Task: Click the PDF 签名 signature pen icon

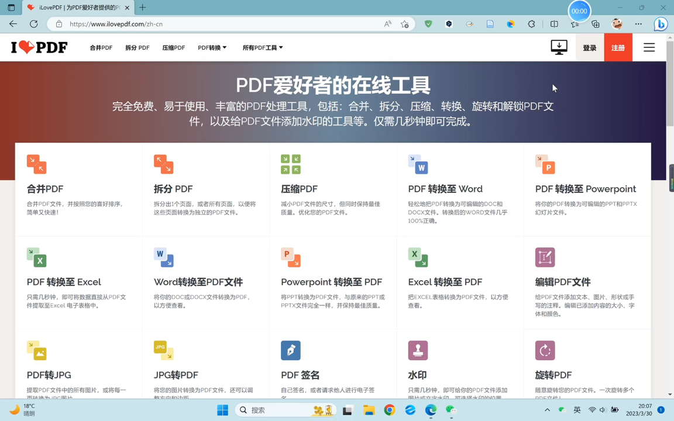Action: click(290, 350)
